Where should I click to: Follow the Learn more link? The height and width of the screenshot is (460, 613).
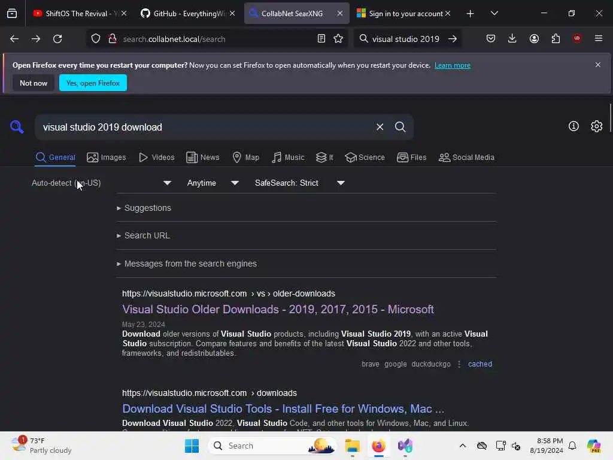pos(453,65)
